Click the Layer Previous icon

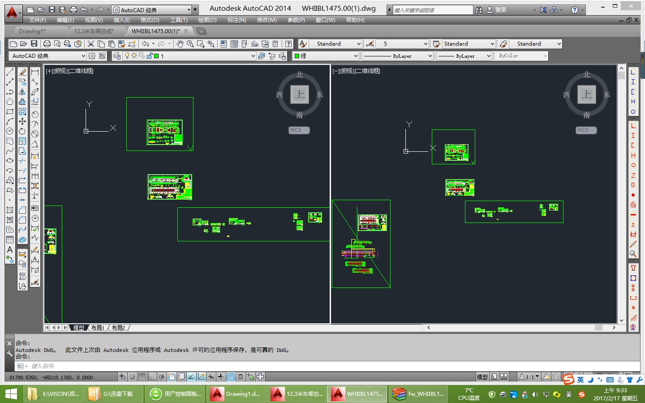tap(272, 56)
